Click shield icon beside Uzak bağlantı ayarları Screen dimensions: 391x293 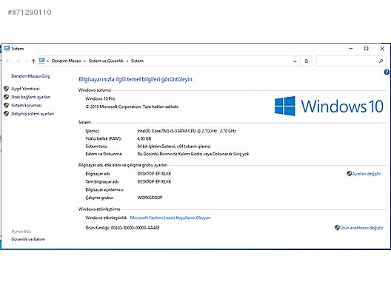[7, 97]
